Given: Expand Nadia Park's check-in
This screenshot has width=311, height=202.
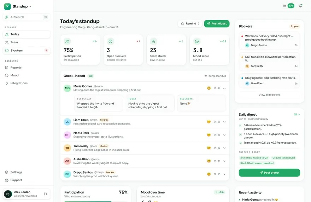Looking at the screenshot, I should (x=224, y=135).
